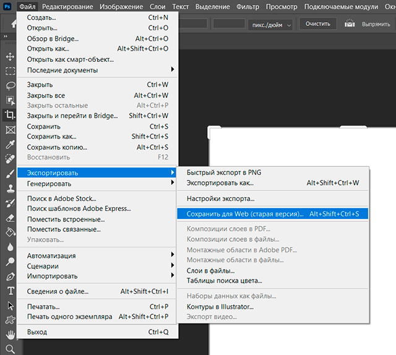
Task: Select the Brush tool
Action: pos(10,174)
